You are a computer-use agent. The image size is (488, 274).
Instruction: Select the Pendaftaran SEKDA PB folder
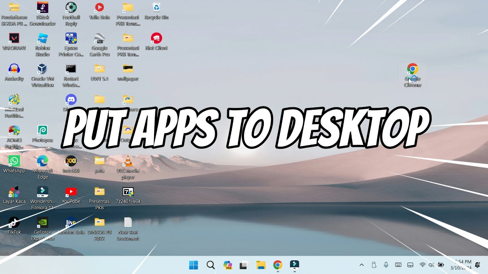pyautogui.click(x=14, y=14)
